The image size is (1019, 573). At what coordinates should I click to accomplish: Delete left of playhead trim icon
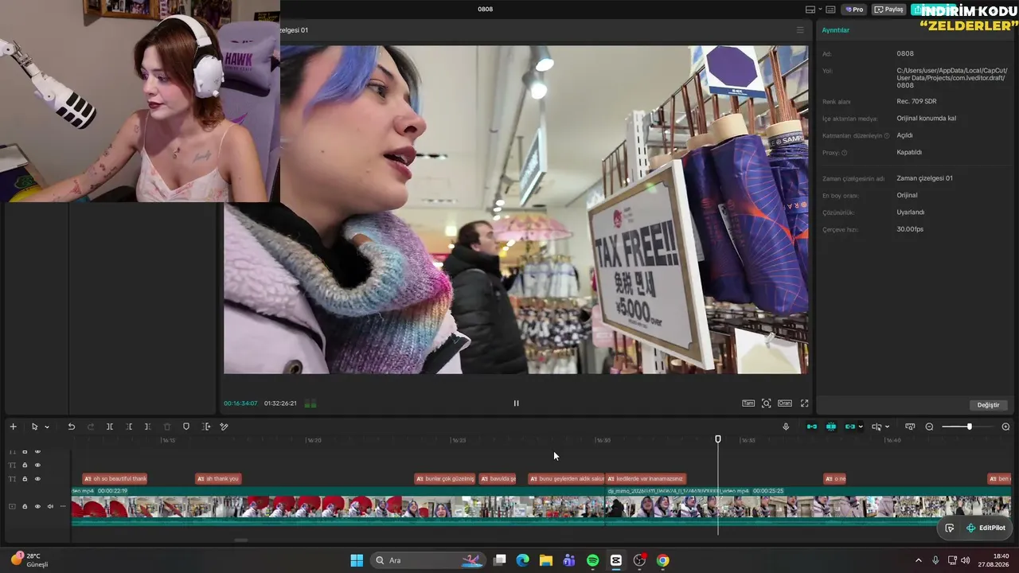click(x=129, y=427)
